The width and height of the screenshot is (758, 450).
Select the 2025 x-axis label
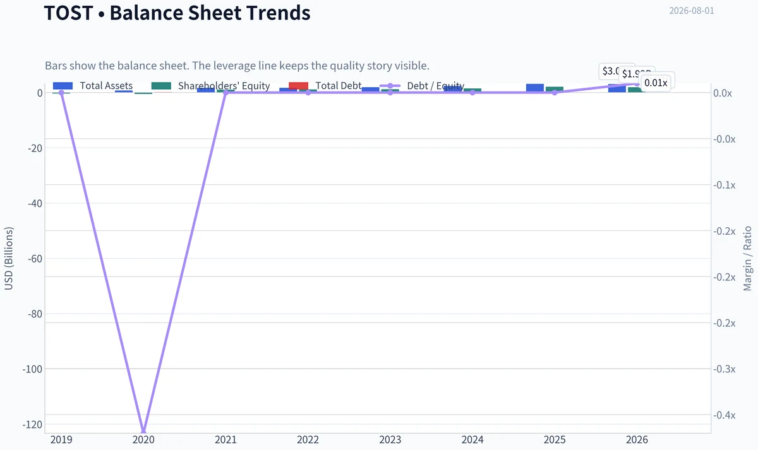coord(555,440)
